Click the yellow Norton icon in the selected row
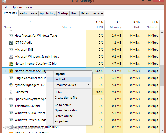The image size is (166, 133). 11,71
